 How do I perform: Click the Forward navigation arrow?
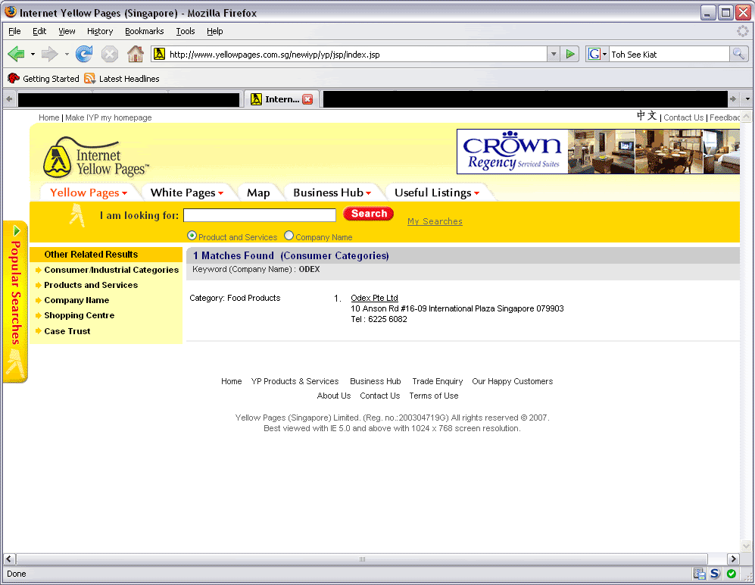pyautogui.click(x=49, y=54)
